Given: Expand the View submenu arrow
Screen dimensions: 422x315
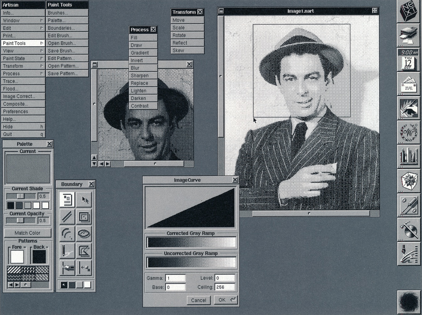Looking at the screenshot, I should click(41, 51).
